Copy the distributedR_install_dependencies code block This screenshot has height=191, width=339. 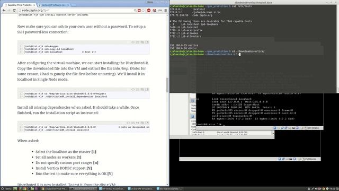pos(142,89)
